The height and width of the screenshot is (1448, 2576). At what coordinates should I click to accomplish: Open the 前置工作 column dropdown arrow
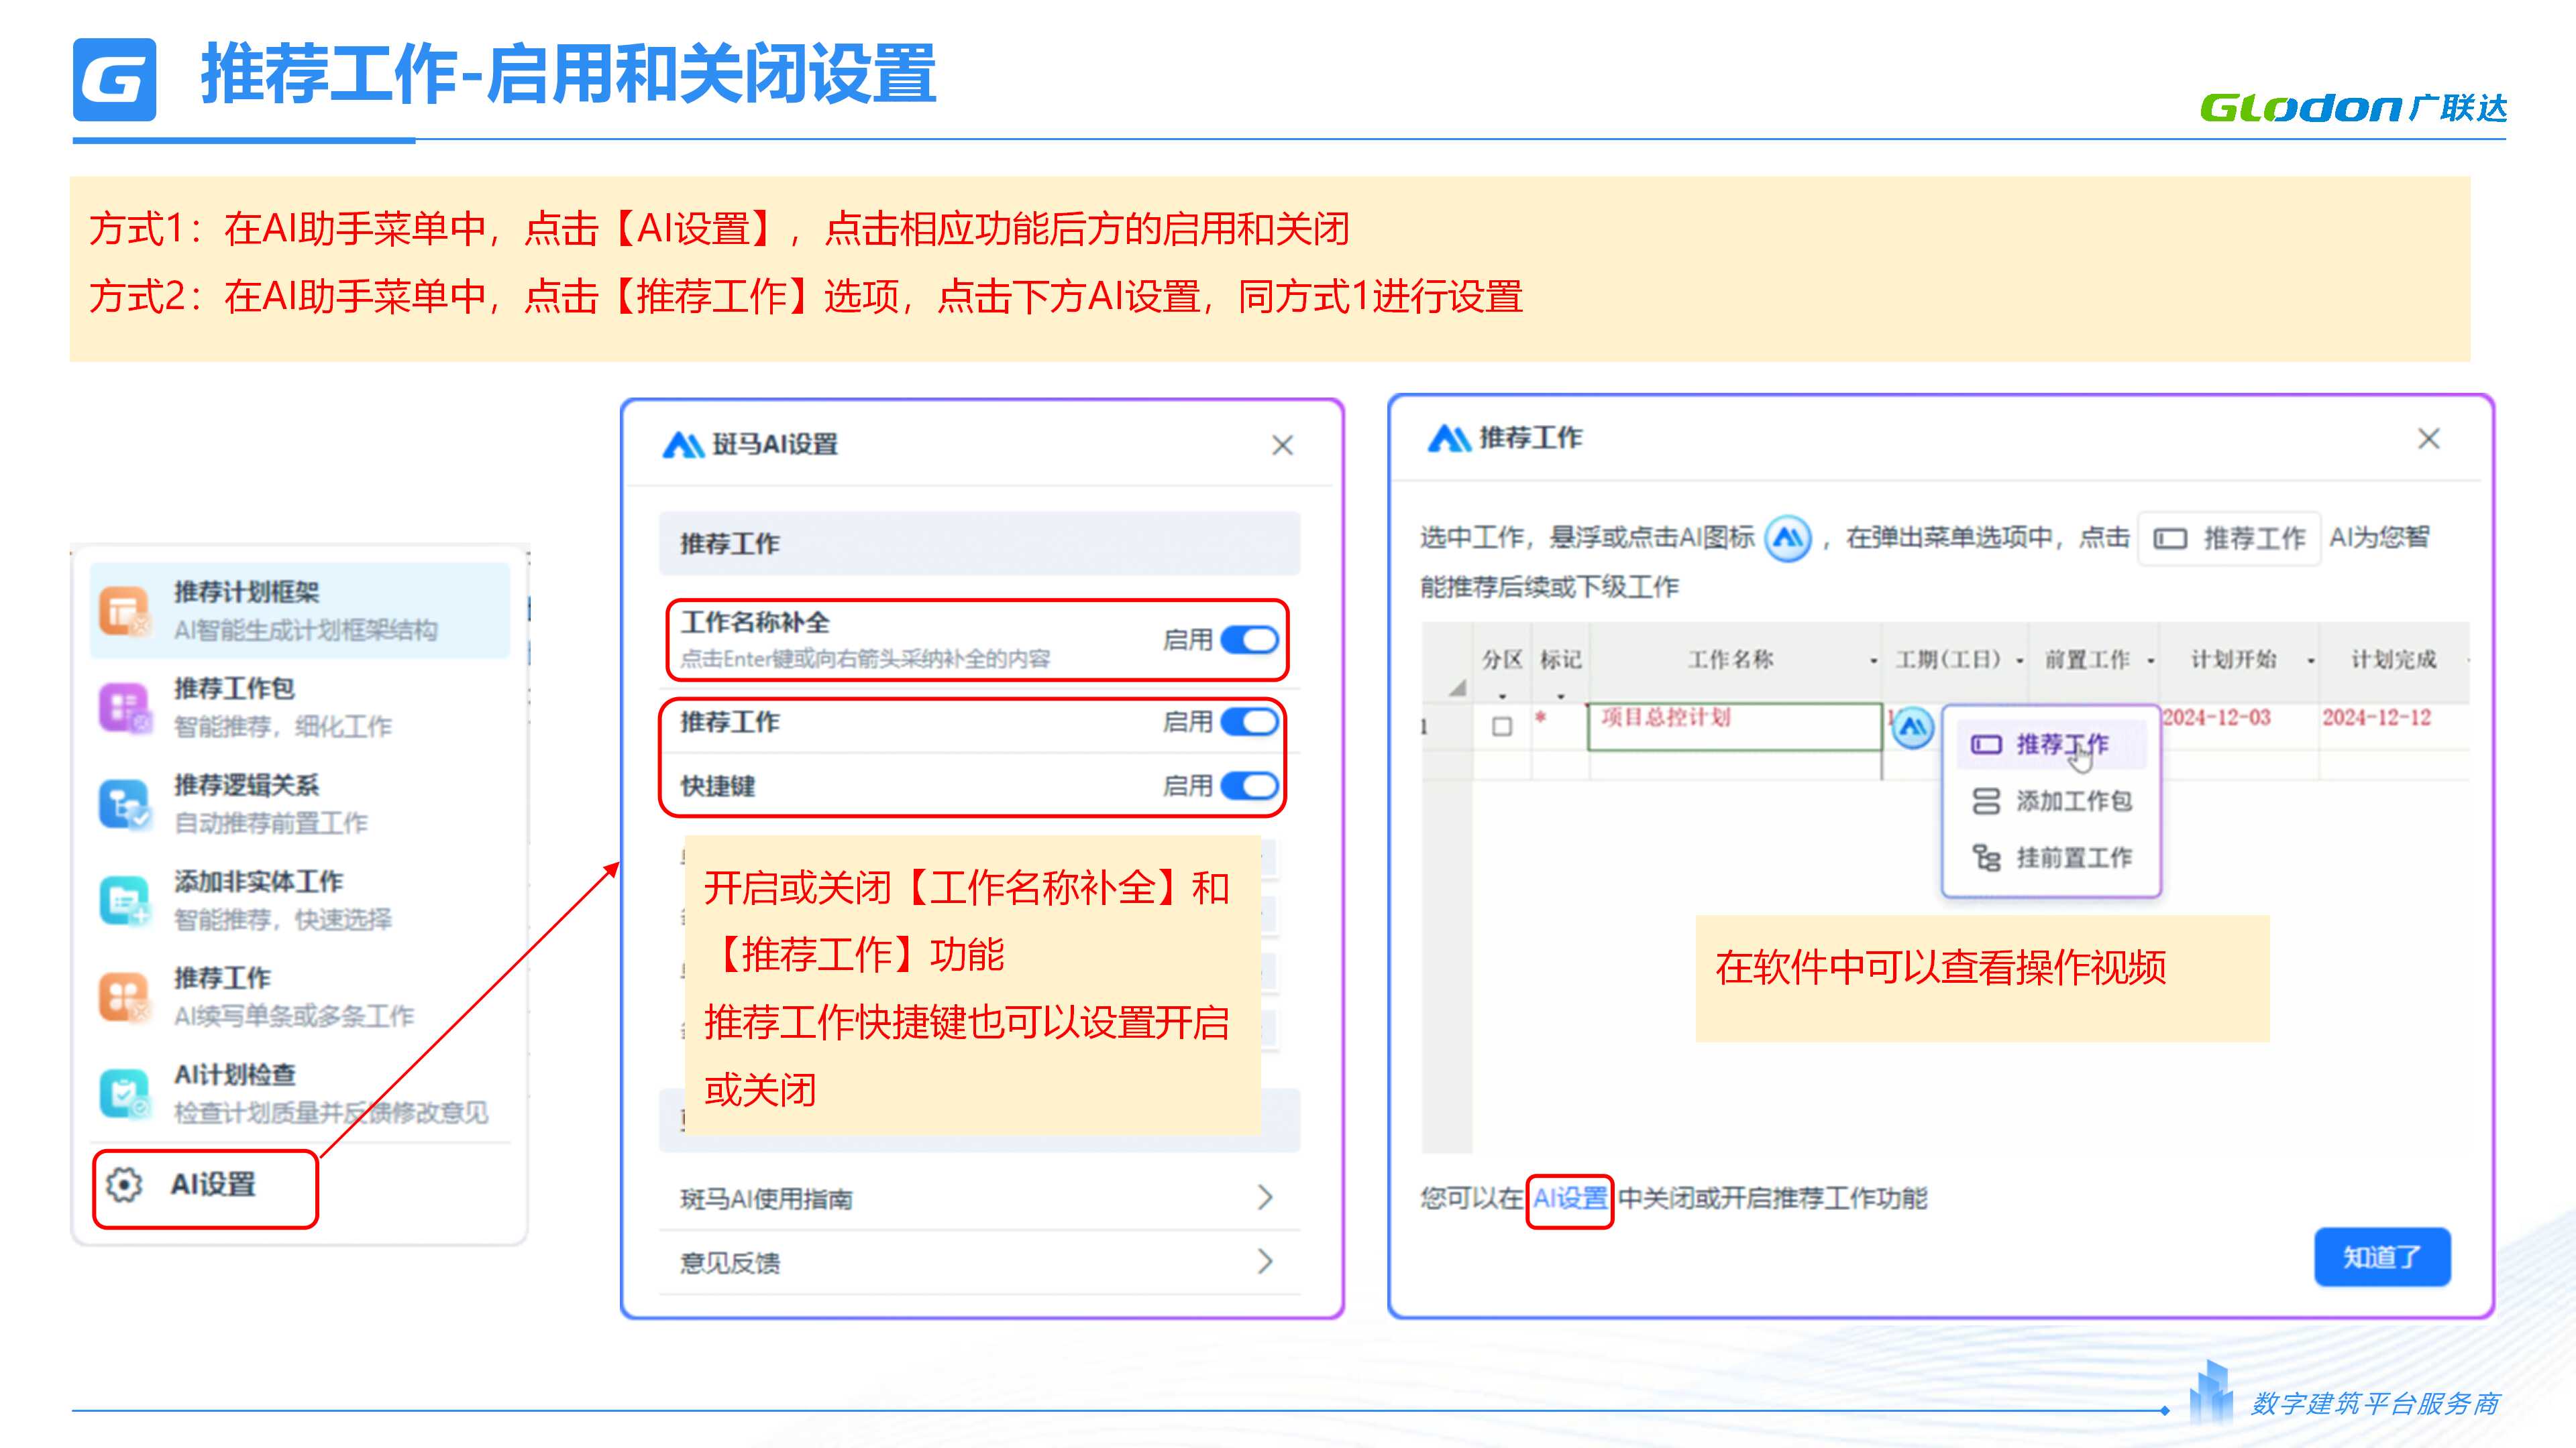click(x=2150, y=660)
